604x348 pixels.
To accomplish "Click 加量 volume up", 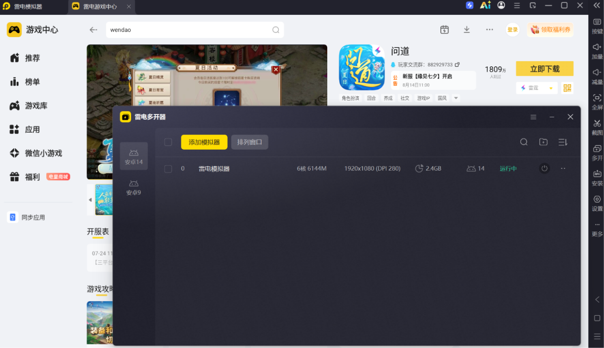I will [x=597, y=51].
